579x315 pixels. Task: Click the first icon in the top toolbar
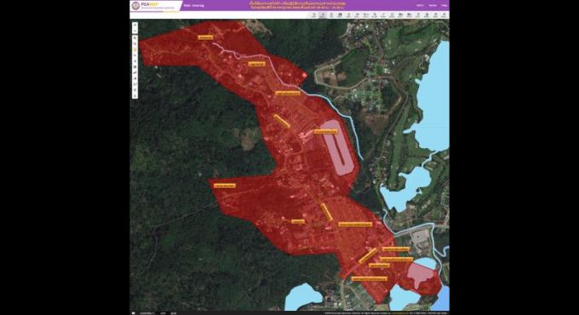pos(314,14)
